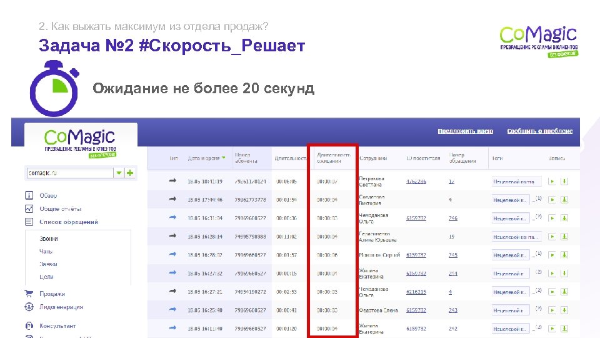Viewport: 600px width, 338px height.
Task: Download recording of the 17:44:46 call
Action: [564, 200]
